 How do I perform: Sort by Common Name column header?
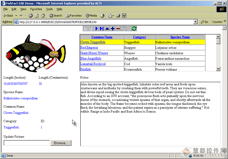102,37
